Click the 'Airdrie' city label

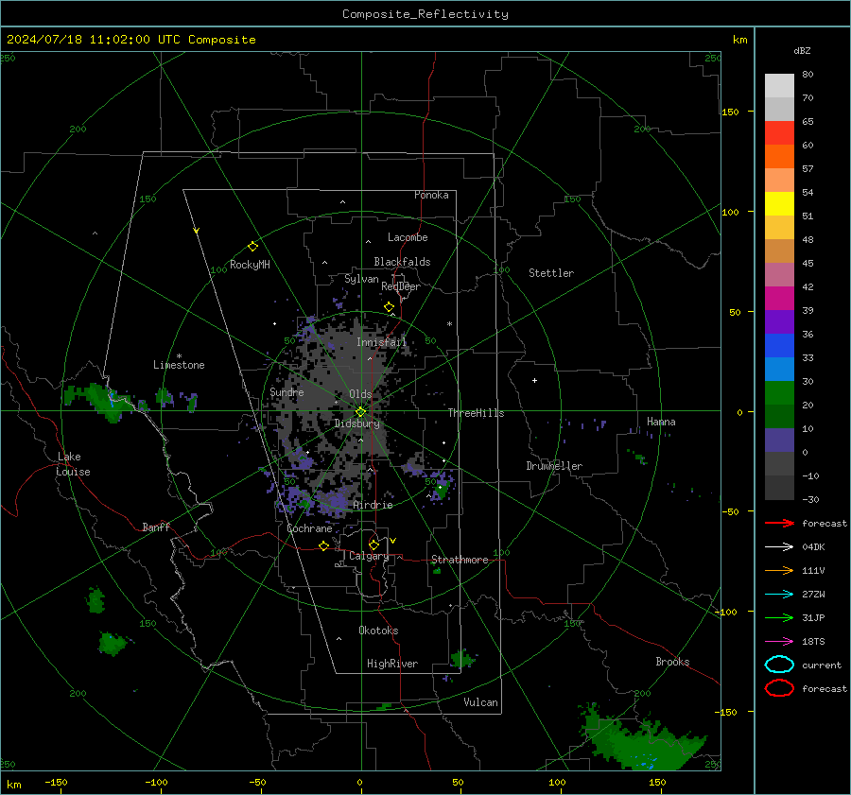click(373, 505)
